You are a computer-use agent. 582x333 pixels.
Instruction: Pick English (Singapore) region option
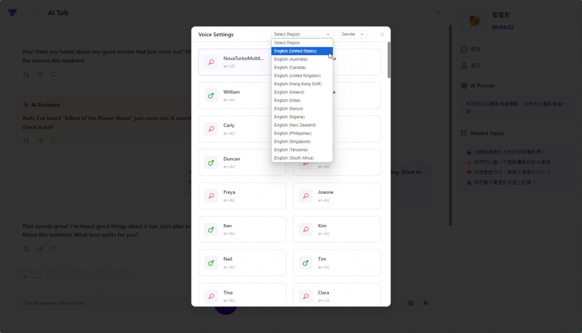[302, 141]
